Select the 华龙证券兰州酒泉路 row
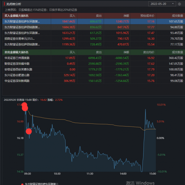 point(93,58)
